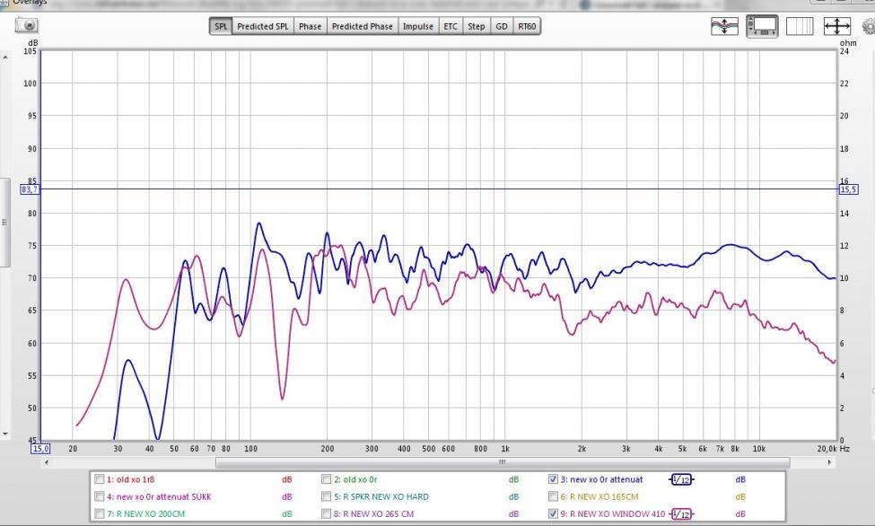Click the vertical scrollbar thumb on the left
The height and width of the screenshot is (526, 875).
[x=5, y=223]
